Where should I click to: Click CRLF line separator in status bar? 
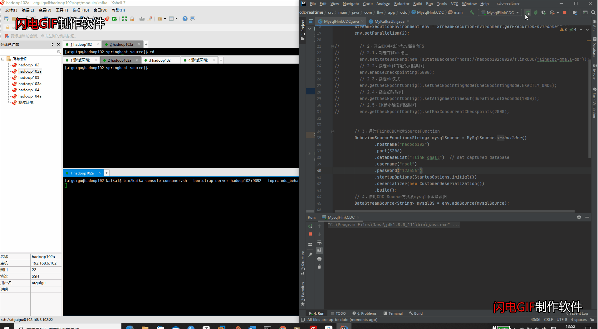[548, 320]
